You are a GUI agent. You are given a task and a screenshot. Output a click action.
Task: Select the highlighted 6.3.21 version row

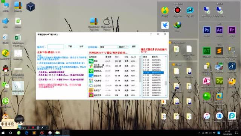tap(153, 73)
